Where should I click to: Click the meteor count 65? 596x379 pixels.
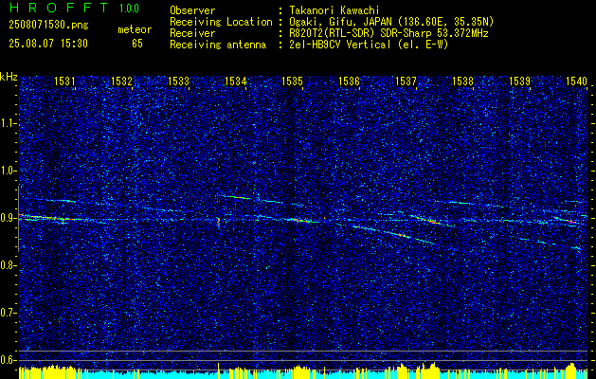137,44
